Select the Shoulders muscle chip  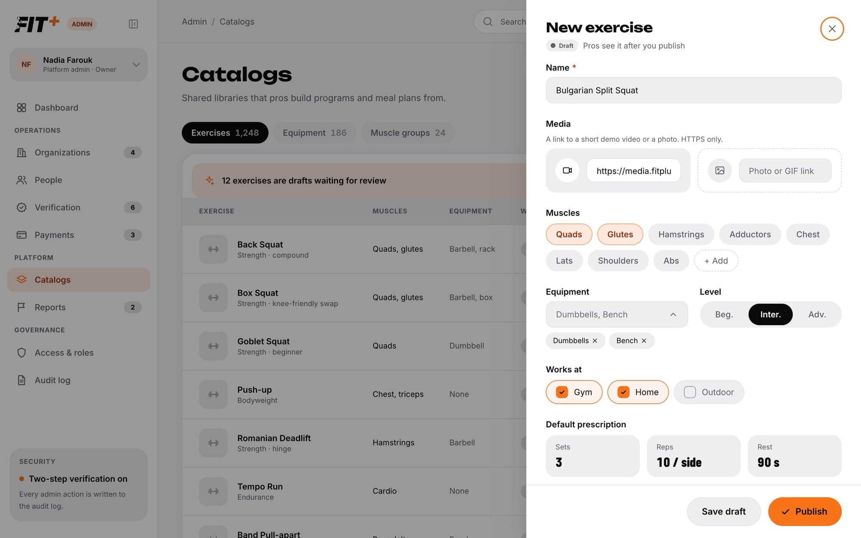coord(617,261)
